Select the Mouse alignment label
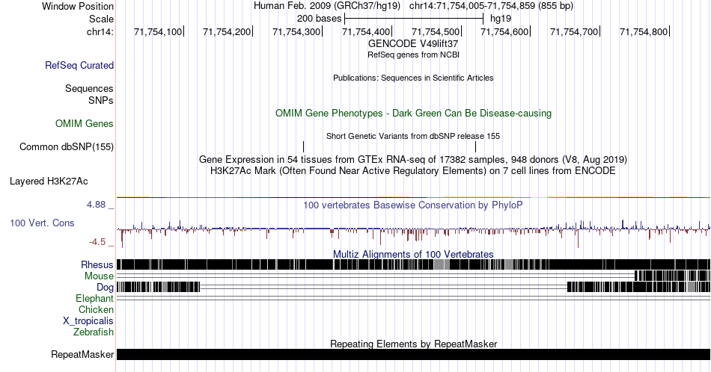 99,276
